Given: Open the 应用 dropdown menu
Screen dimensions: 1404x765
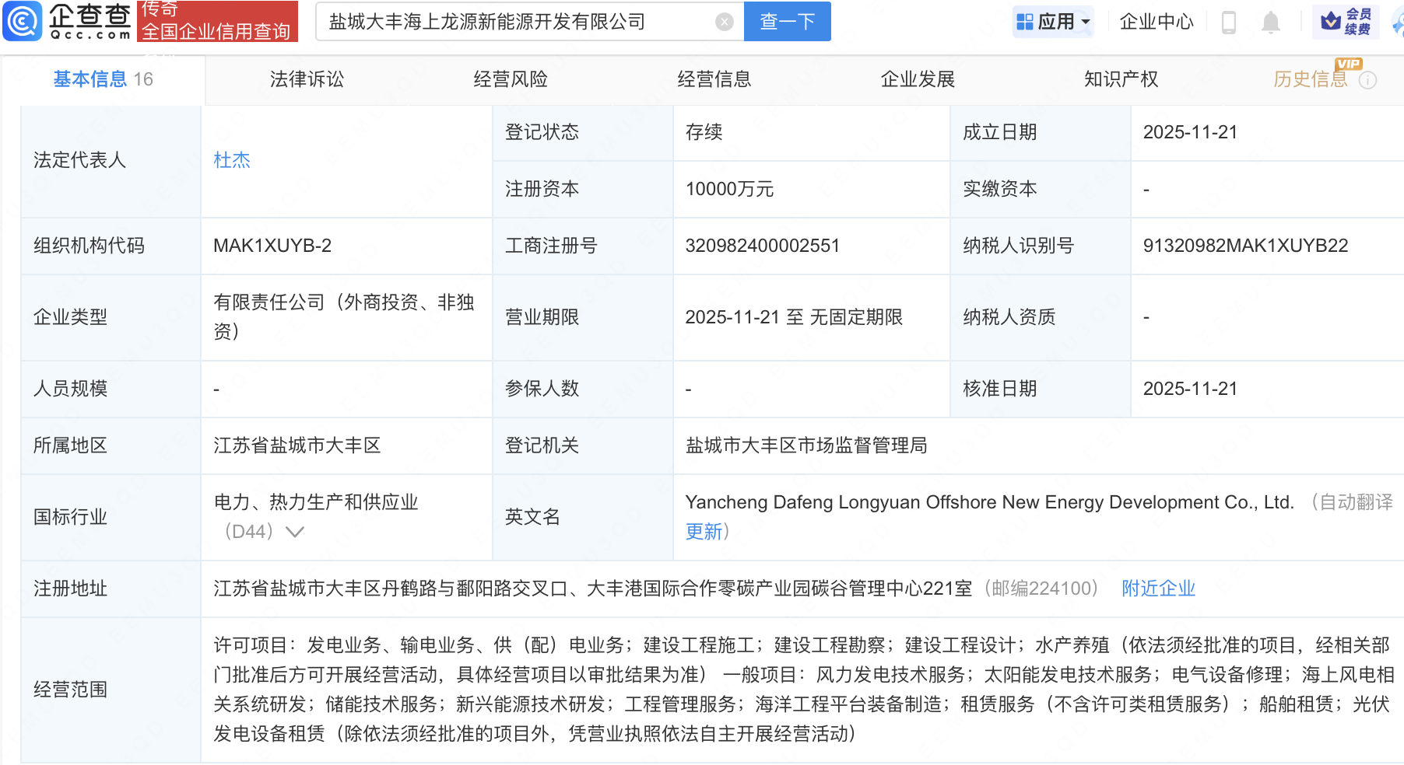Looking at the screenshot, I should pyautogui.click(x=1055, y=22).
